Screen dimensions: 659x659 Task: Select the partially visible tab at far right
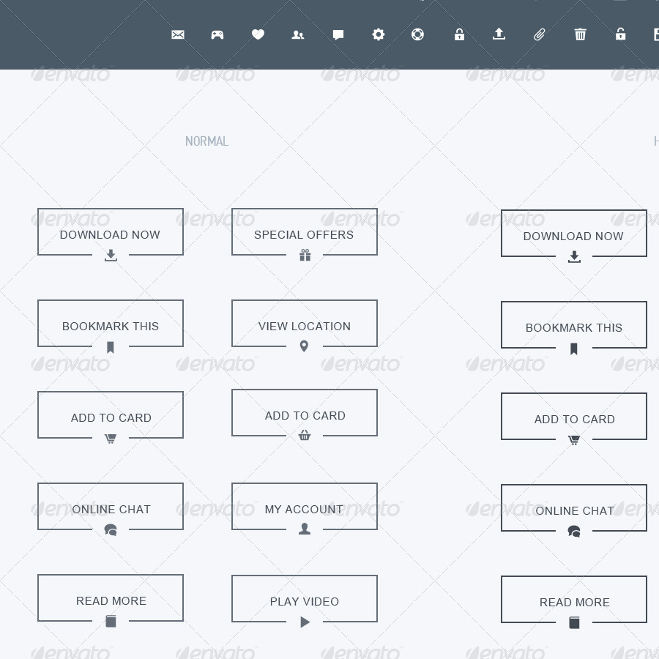(x=655, y=141)
